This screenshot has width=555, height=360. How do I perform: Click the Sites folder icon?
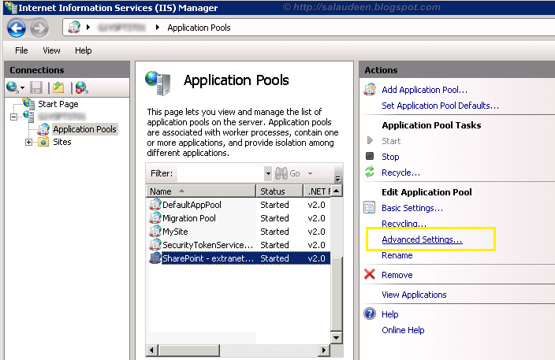click(x=43, y=142)
